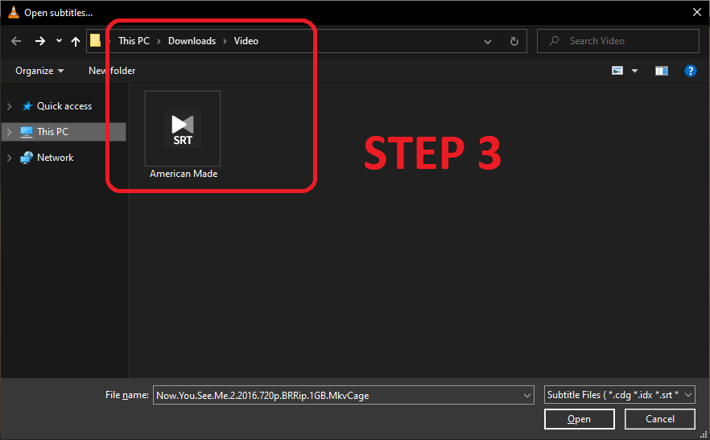The height and width of the screenshot is (440, 710).
Task: Refresh the Video folder
Action: click(x=514, y=42)
